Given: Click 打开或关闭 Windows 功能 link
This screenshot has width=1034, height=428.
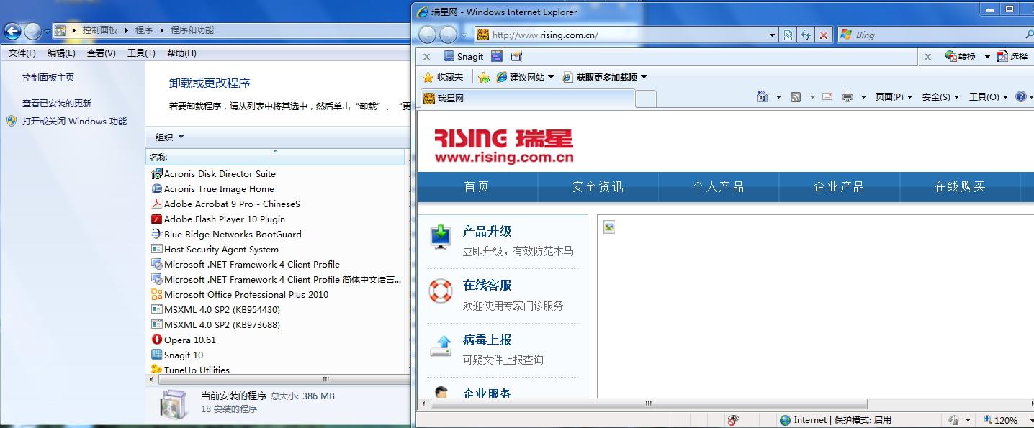Looking at the screenshot, I should tap(74, 122).
